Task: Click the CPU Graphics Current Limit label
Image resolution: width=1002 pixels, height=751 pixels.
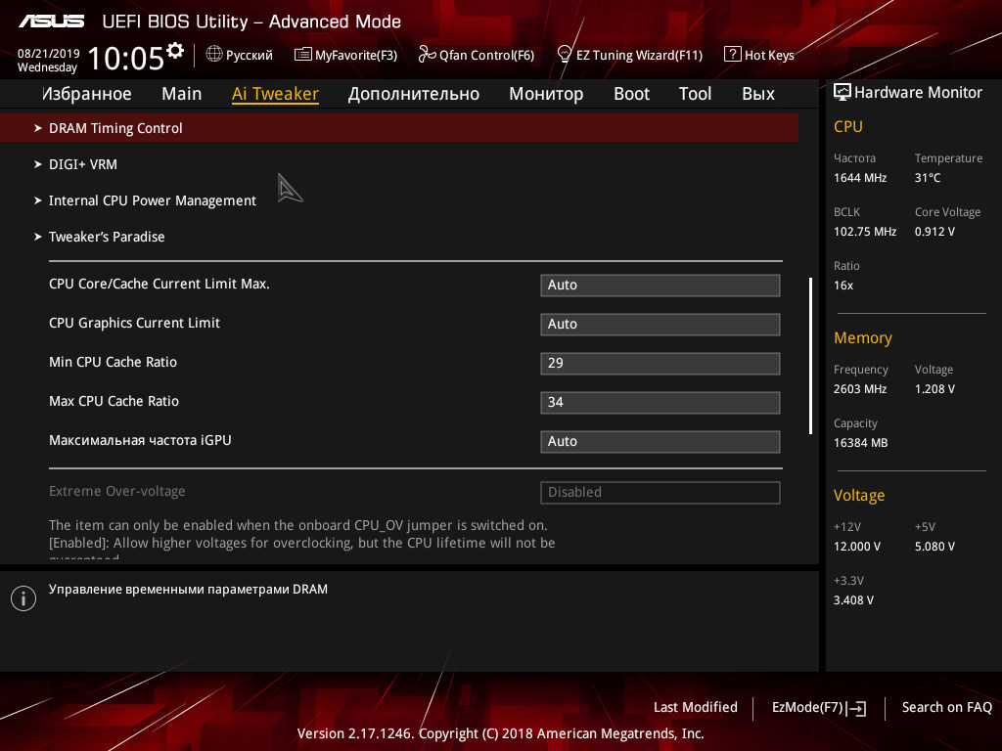Action: (134, 323)
